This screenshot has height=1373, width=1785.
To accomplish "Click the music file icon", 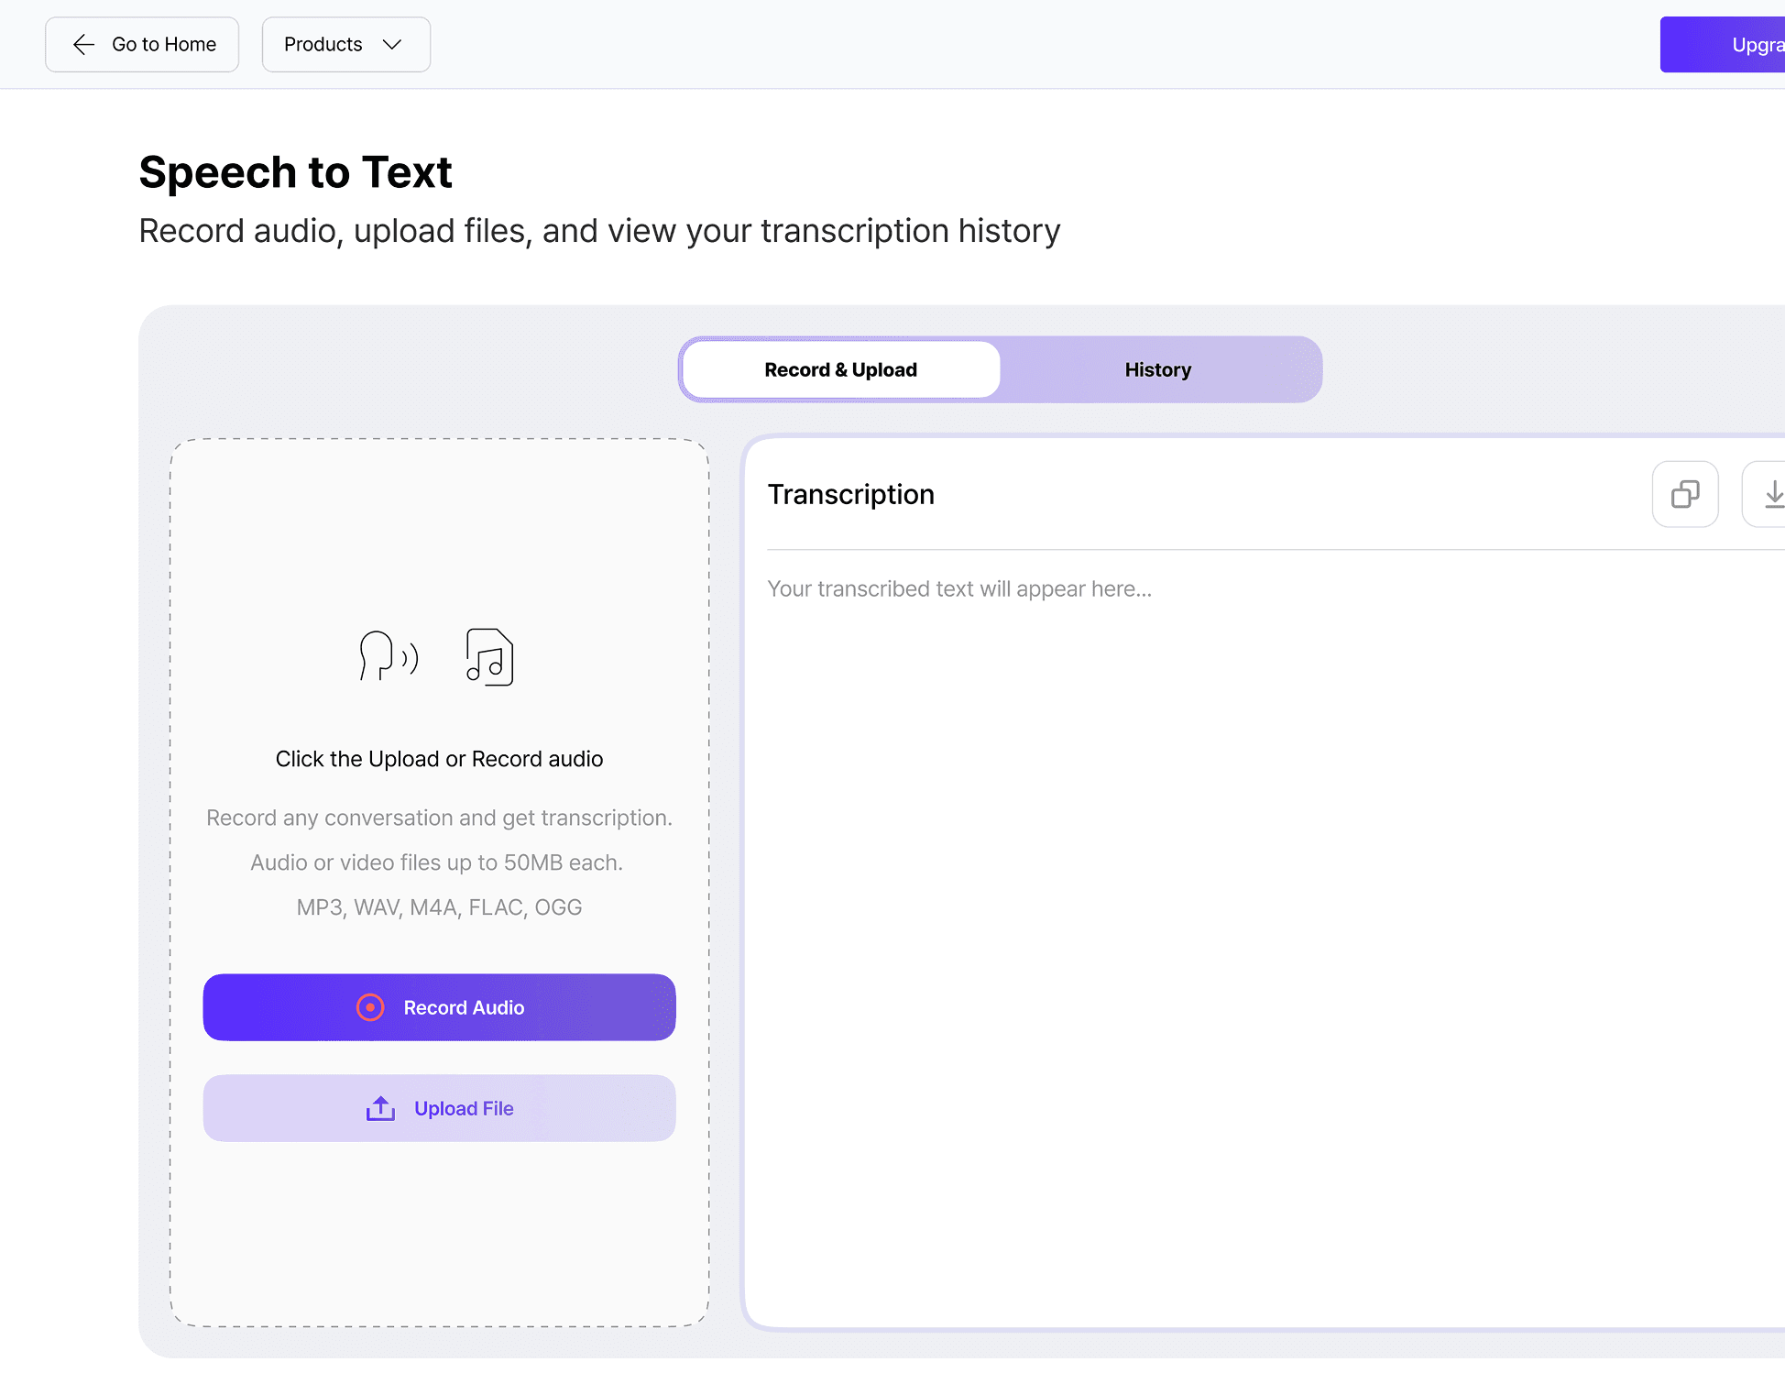I will pos(489,656).
